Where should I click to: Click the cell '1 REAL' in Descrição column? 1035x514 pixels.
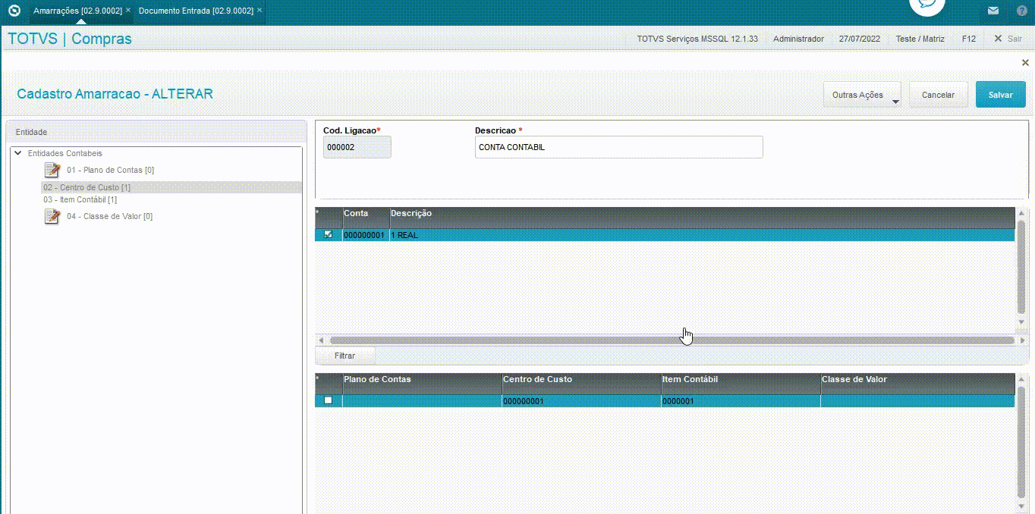(x=702, y=235)
